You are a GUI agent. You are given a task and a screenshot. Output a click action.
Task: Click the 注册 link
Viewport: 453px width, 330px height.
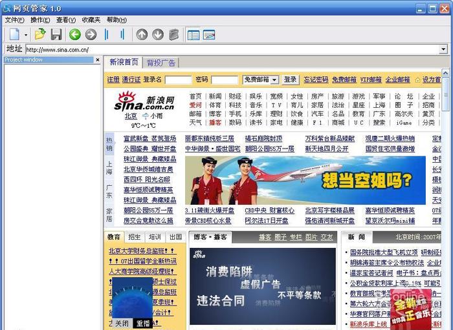point(113,79)
